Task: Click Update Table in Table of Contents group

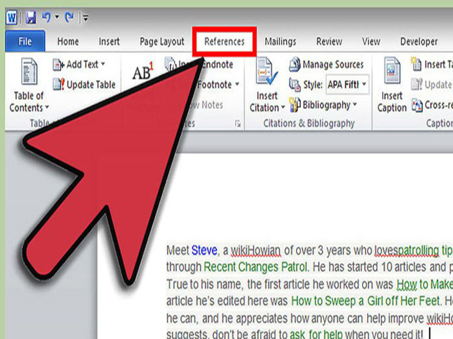Action: 84,84
